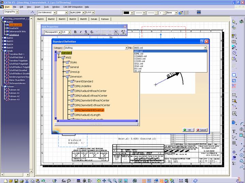The height and width of the screenshot is (183, 245).
Task: Switch to the Details sheet tab
Action: coord(94,19)
